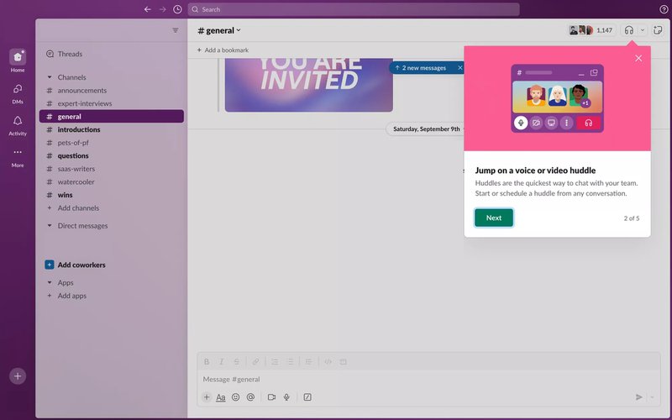The image size is (672, 420).
Task: Click the record video clip icon
Action: [270, 397]
